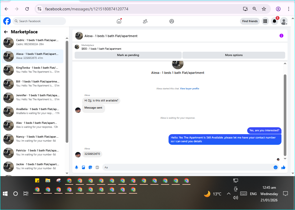View site information icon in address bar
The width and height of the screenshot is (295, 210).
coord(39,9)
